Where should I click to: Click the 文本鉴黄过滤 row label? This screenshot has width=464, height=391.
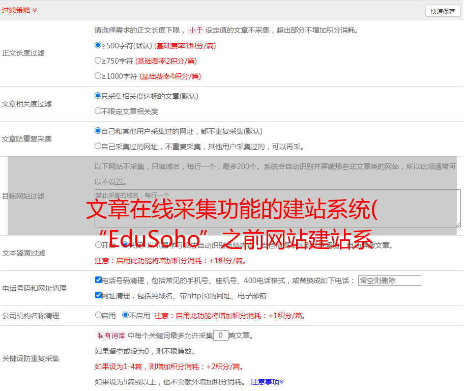tap(24, 253)
